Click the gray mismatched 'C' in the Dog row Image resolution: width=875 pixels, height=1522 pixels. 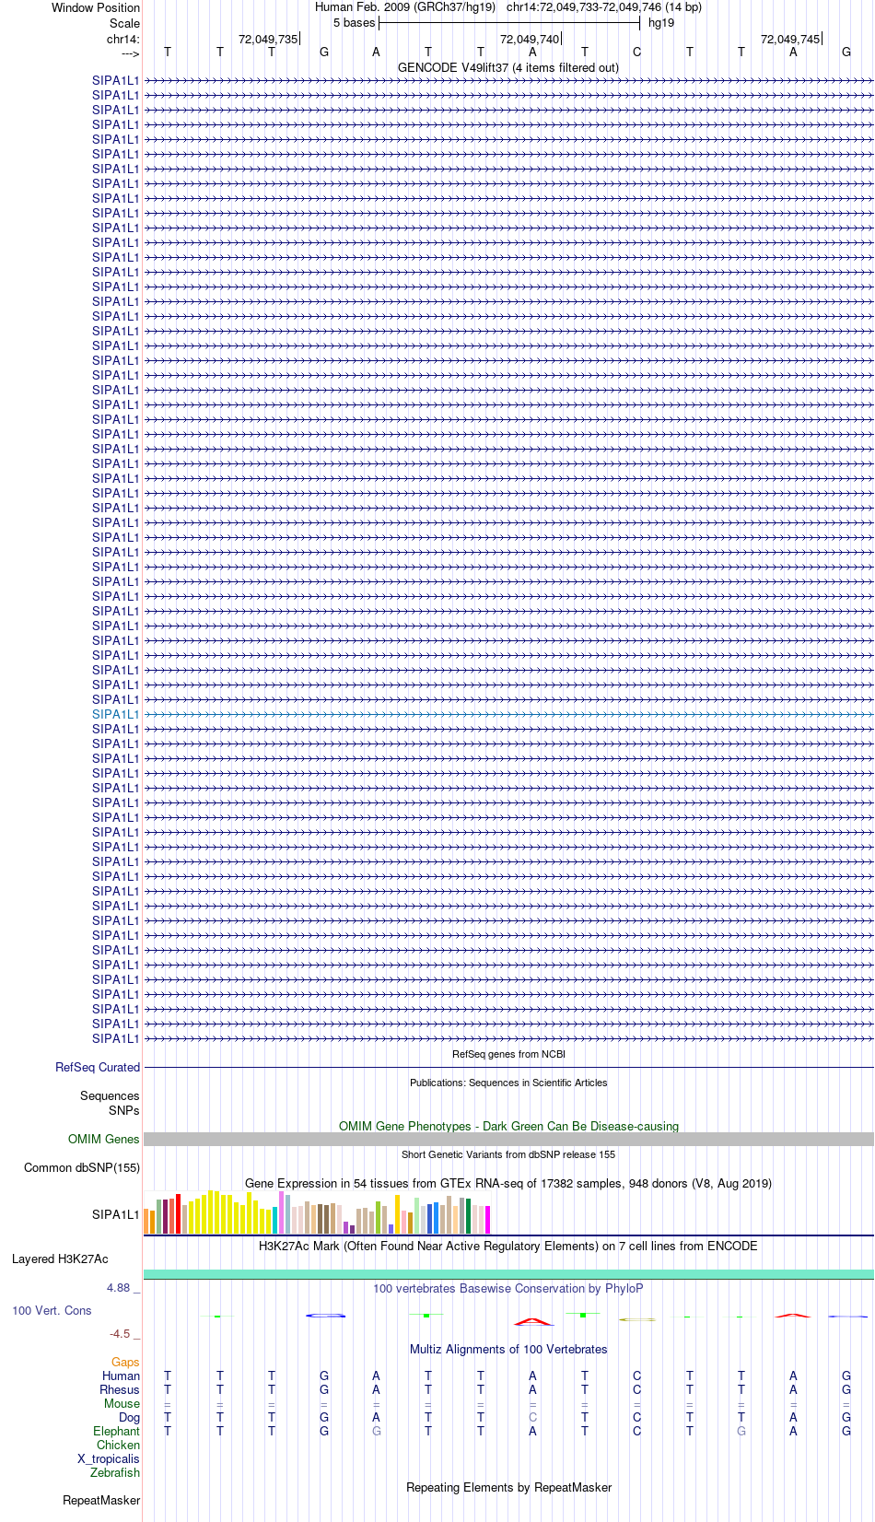pyautogui.click(x=532, y=1418)
